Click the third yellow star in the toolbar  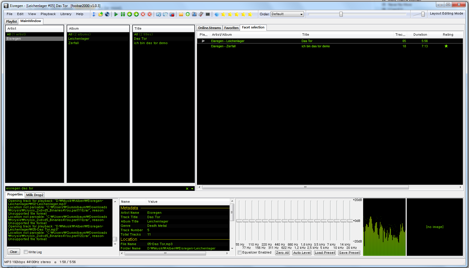(x=237, y=14)
